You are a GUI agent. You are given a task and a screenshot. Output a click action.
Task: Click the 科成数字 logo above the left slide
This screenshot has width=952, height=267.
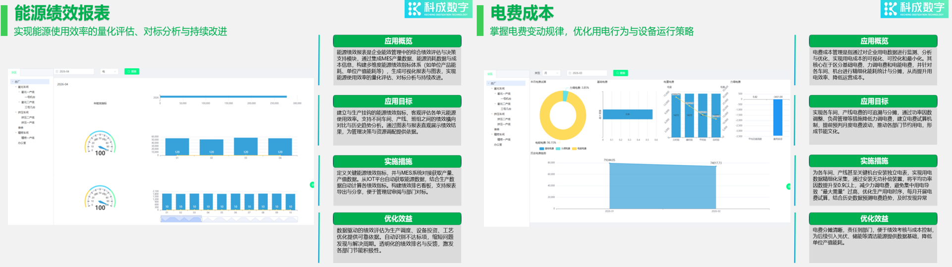coord(438,8)
